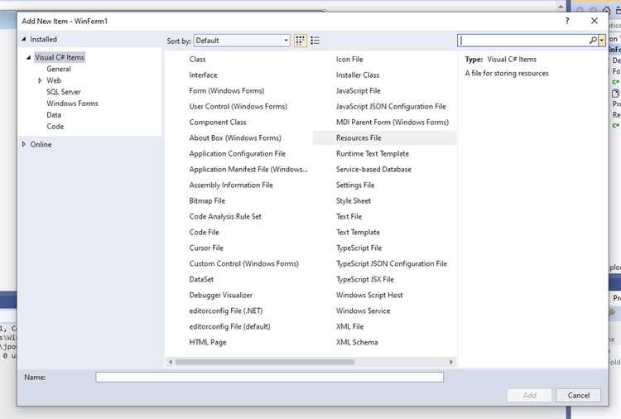Select JavaScript File template

[x=358, y=91]
